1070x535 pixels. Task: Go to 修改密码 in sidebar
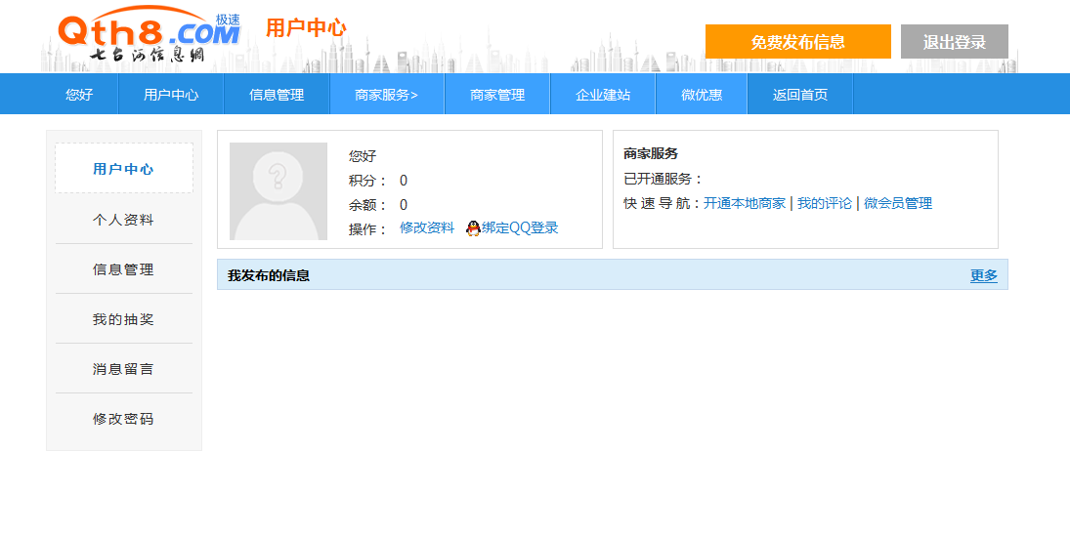coord(123,419)
